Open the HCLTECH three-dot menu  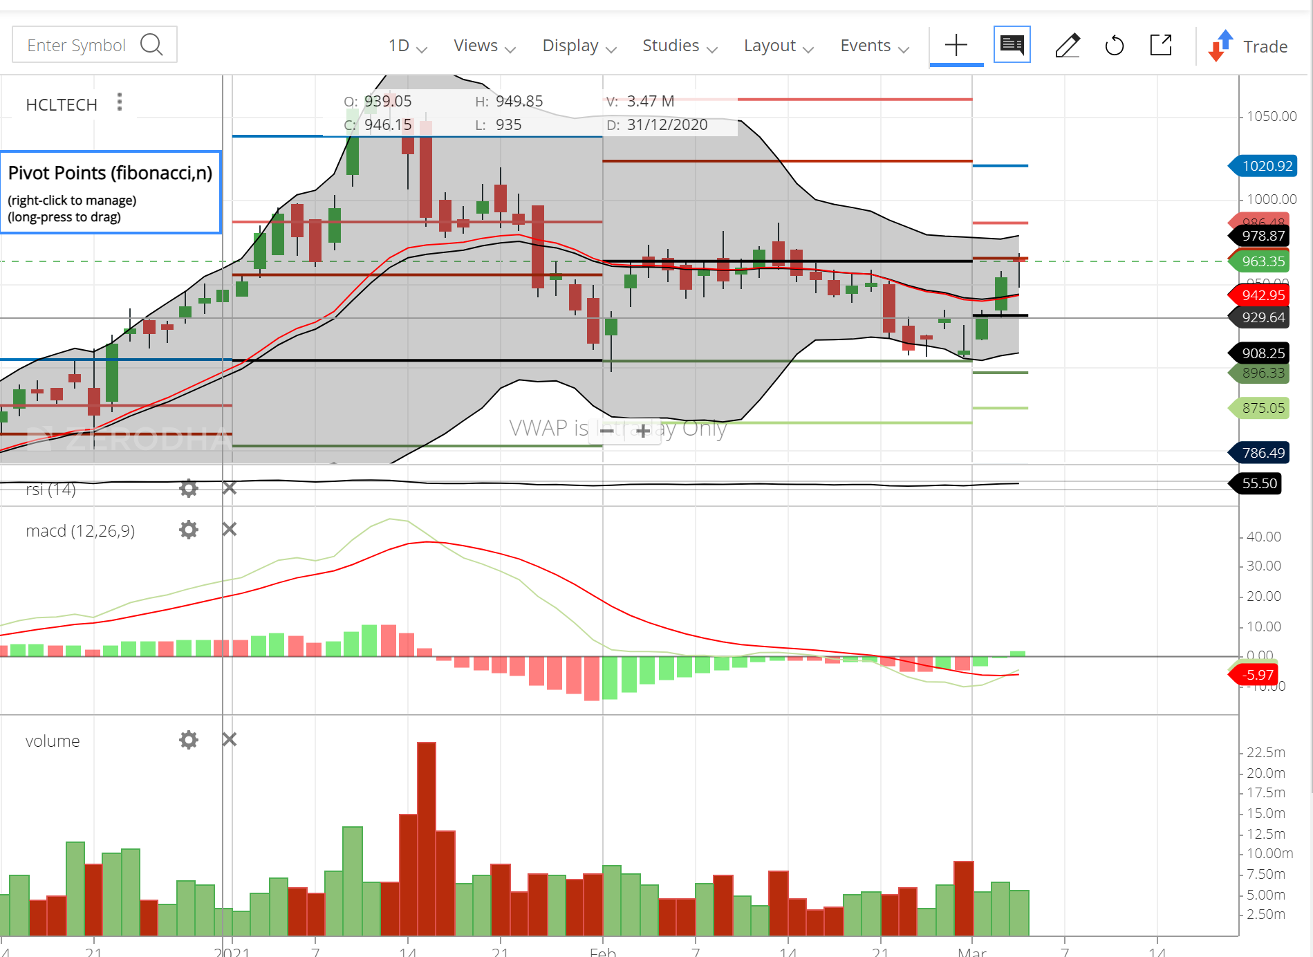coord(120,102)
